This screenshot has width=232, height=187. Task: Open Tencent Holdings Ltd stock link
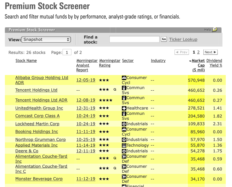[36, 90]
